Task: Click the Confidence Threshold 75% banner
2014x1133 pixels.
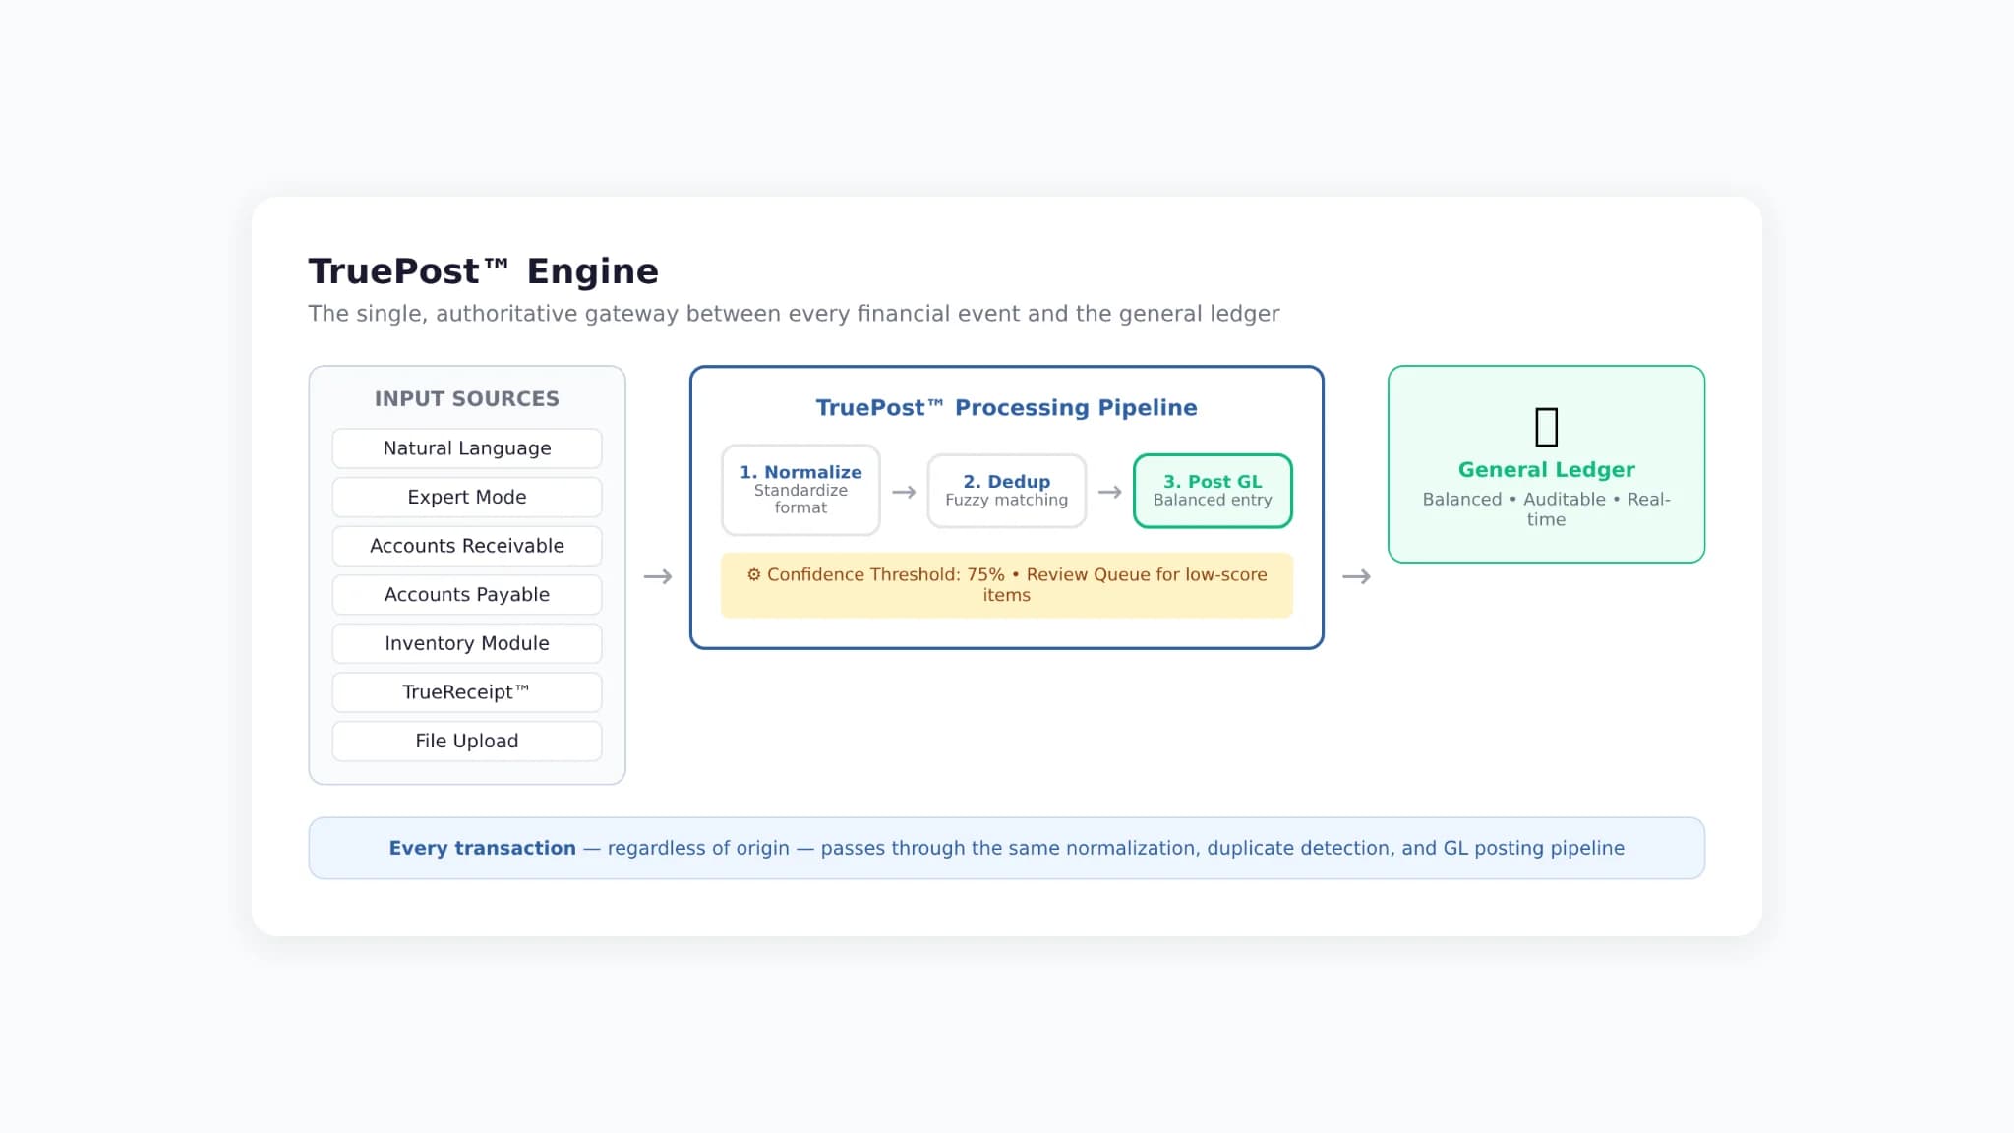Action: point(1007,585)
